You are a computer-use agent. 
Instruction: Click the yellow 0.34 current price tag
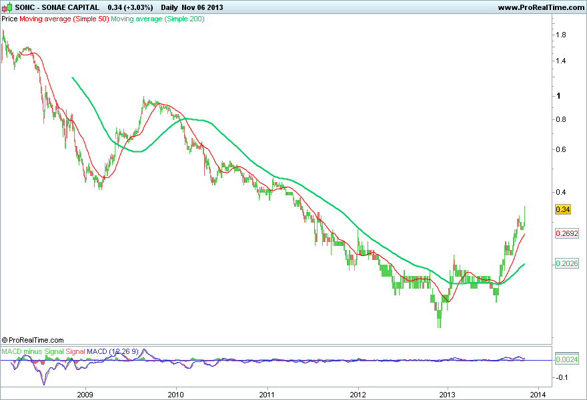click(x=563, y=209)
